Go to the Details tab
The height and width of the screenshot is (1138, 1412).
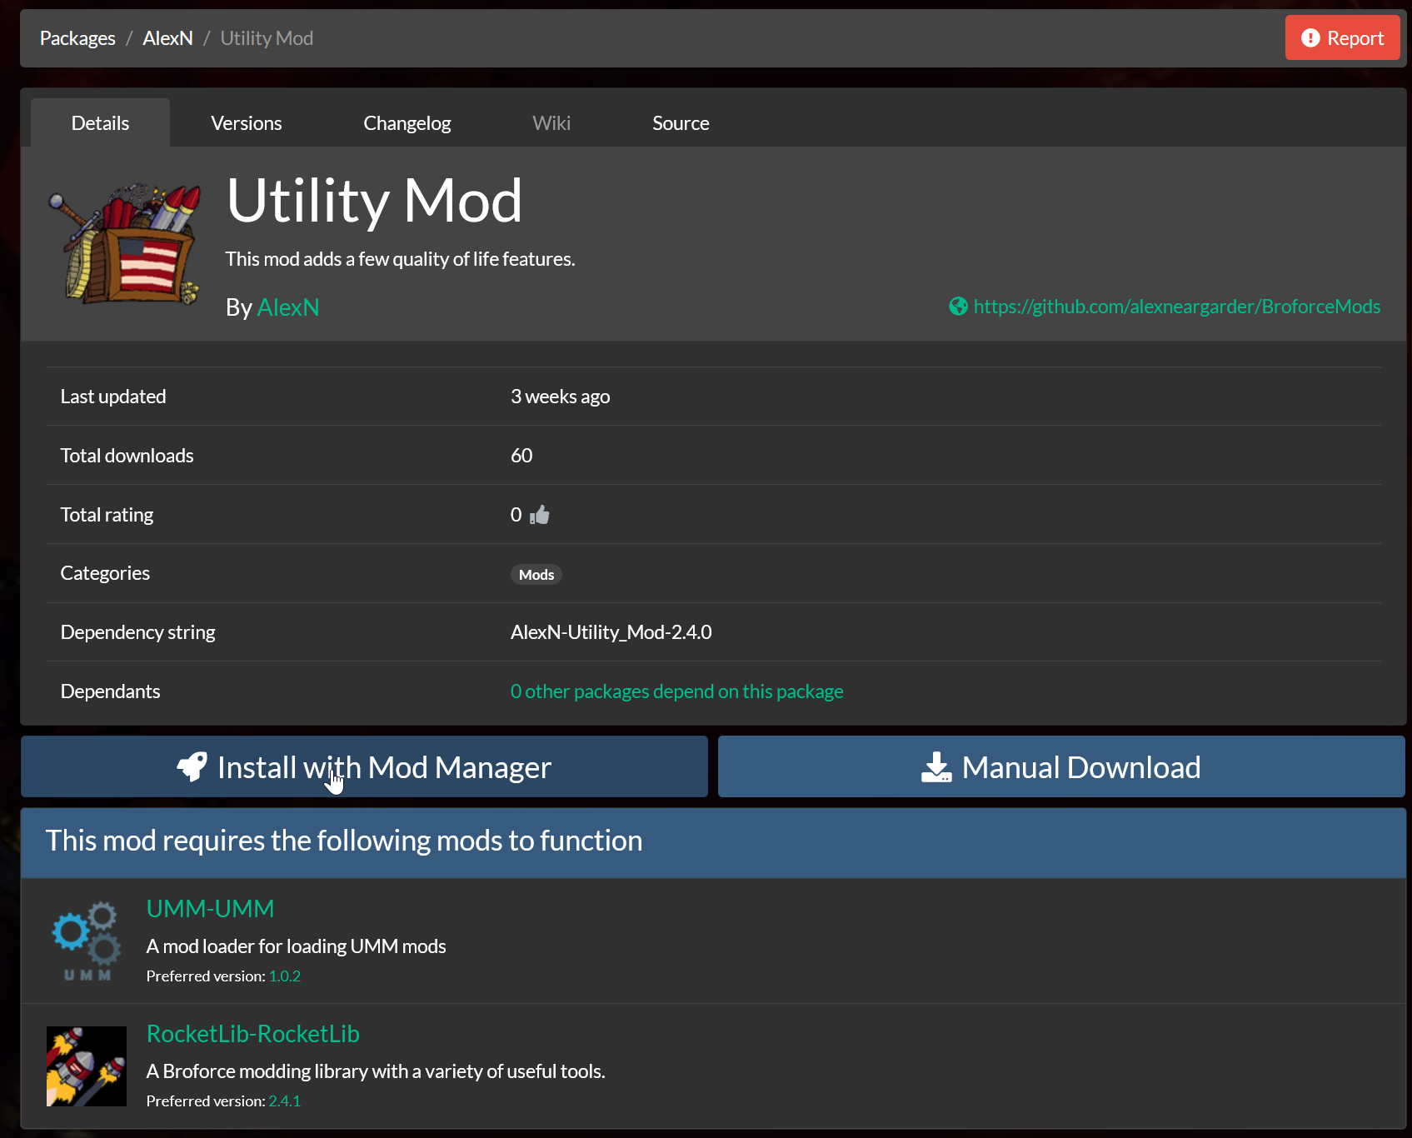point(100,123)
